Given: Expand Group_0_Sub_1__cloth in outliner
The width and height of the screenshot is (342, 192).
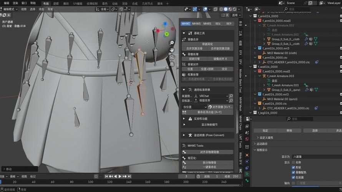Looking at the screenshot, I should click(264, 44).
